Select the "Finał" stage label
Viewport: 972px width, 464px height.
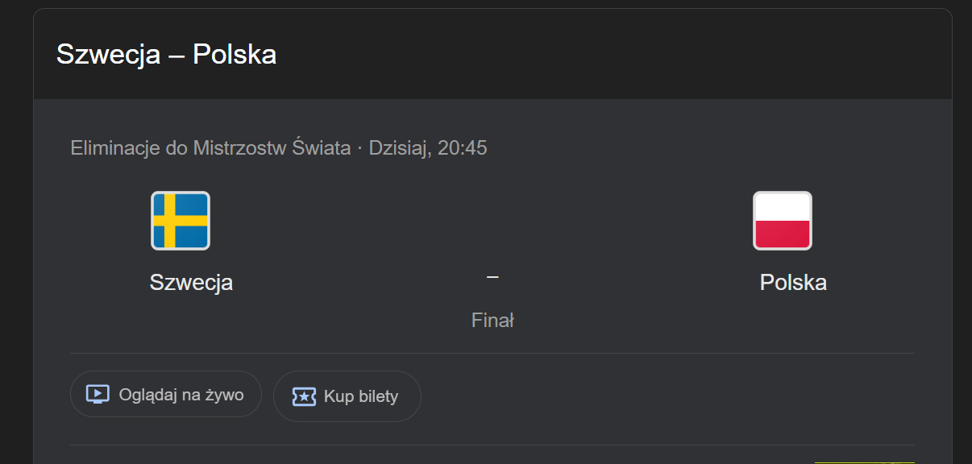click(x=492, y=321)
